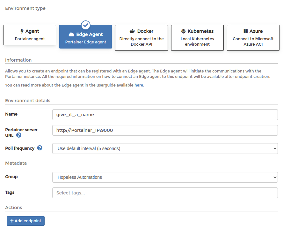Select Docker API environment type
The image size is (283, 235).
pyautogui.click(x=141, y=38)
